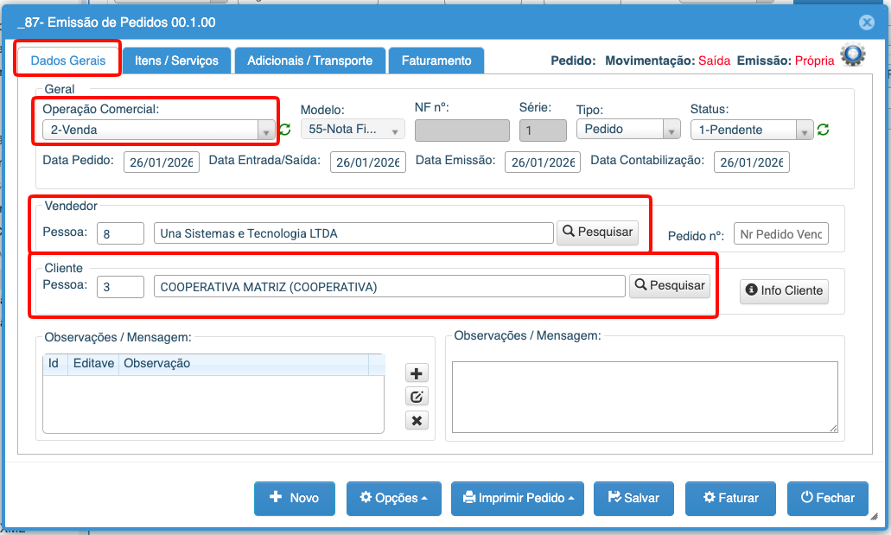891x535 pixels.
Task: Close the Emissão de Pedidos dialog
Action: pos(866,23)
